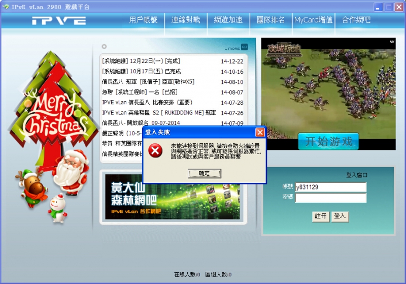The image size is (406, 284).
Task: Close the 登入失敗 error dialog
Action: click(x=260, y=133)
